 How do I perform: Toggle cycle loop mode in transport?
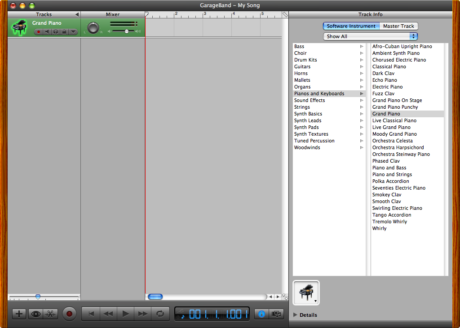[160, 314]
